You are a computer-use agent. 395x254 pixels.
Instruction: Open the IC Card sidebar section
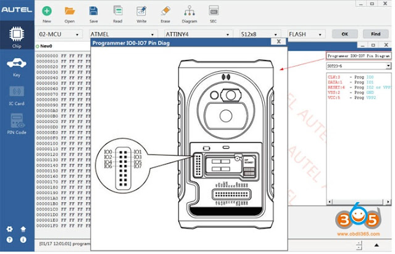click(x=16, y=95)
